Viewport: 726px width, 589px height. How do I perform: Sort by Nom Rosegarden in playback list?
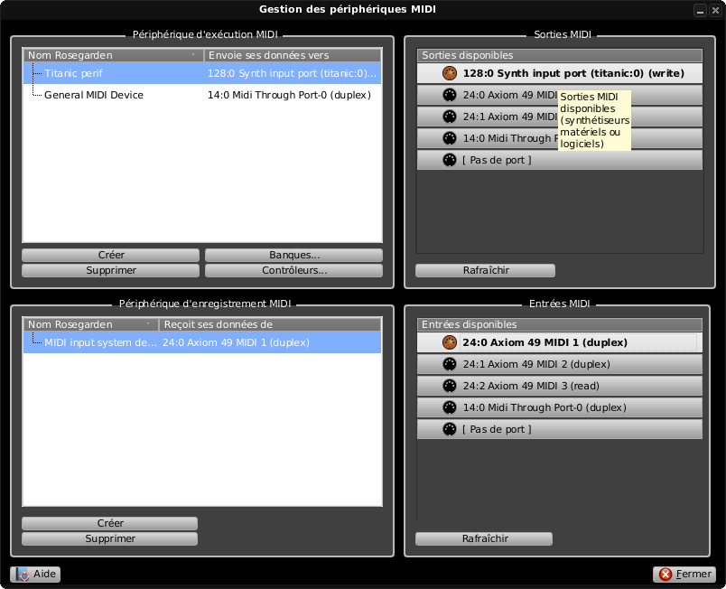114,55
